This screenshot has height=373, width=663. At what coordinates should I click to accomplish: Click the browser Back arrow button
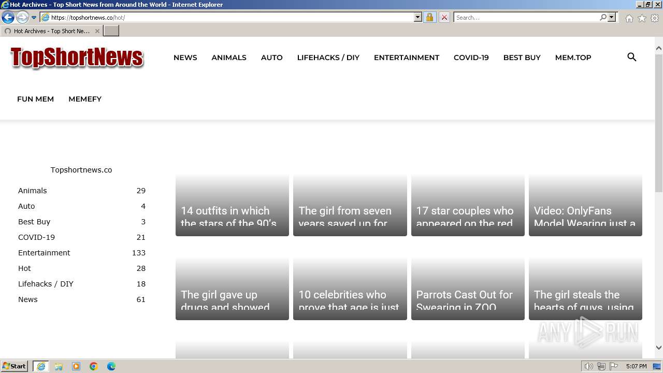tap(8, 17)
